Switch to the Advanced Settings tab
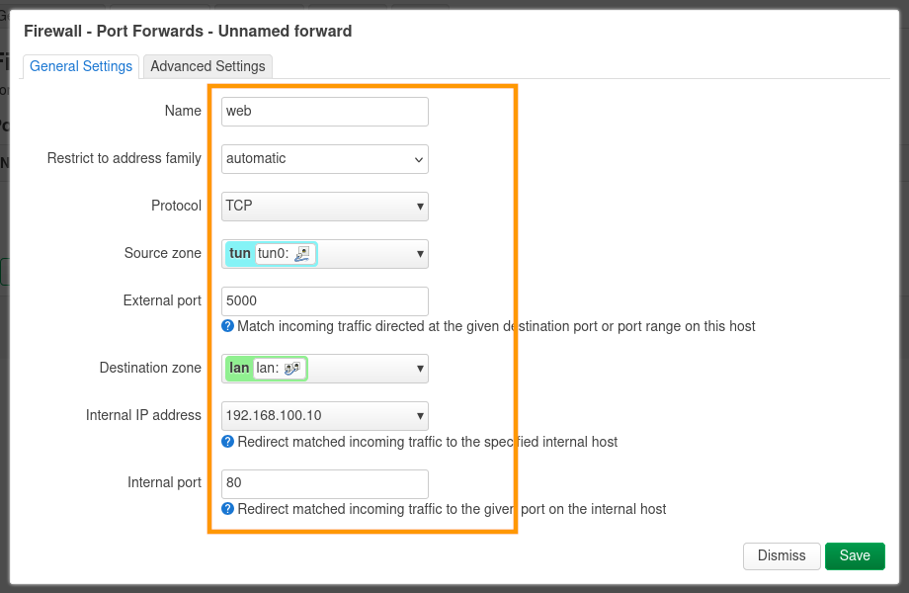909x593 pixels. click(207, 66)
